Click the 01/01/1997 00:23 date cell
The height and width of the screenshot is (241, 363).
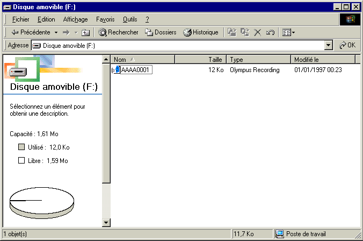tap(318, 70)
